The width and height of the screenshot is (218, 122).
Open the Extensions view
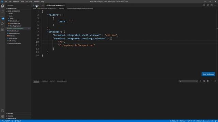pos(3,29)
